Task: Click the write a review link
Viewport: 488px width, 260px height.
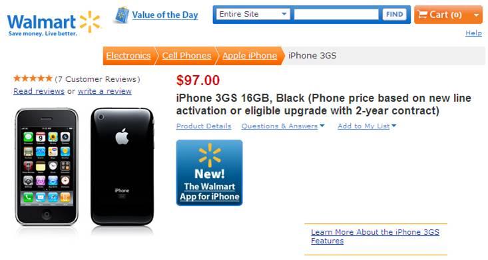Action: tap(105, 91)
